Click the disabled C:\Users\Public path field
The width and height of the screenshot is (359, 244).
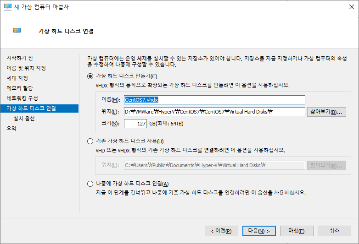214,165
